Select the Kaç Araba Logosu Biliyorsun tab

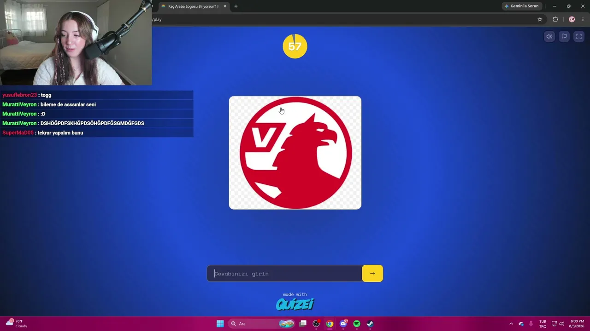pos(193,6)
